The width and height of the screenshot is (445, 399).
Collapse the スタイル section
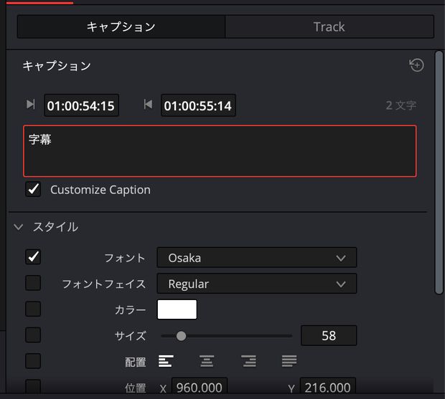point(19,227)
